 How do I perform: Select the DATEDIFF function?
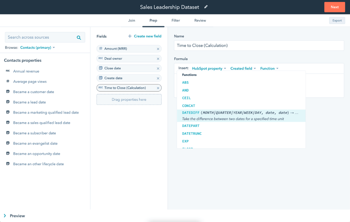point(241,116)
